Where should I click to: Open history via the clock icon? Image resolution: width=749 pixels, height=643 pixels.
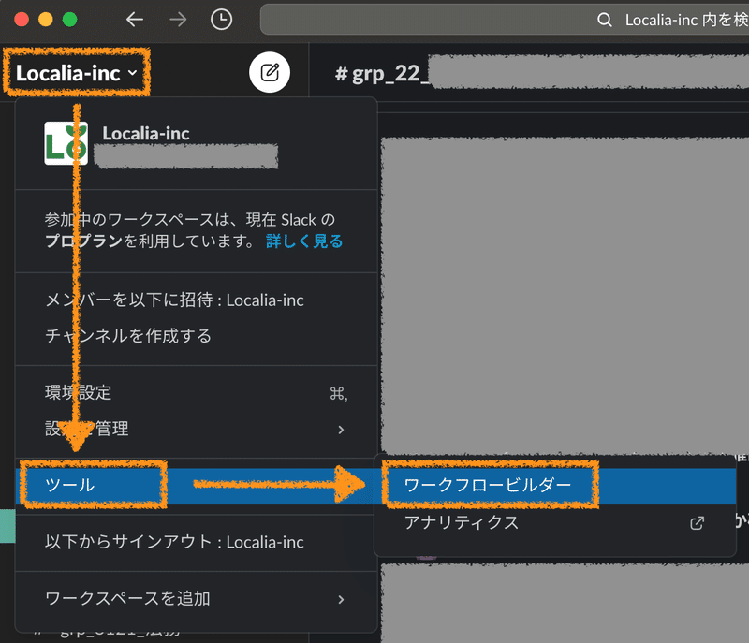pyautogui.click(x=222, y=19)
